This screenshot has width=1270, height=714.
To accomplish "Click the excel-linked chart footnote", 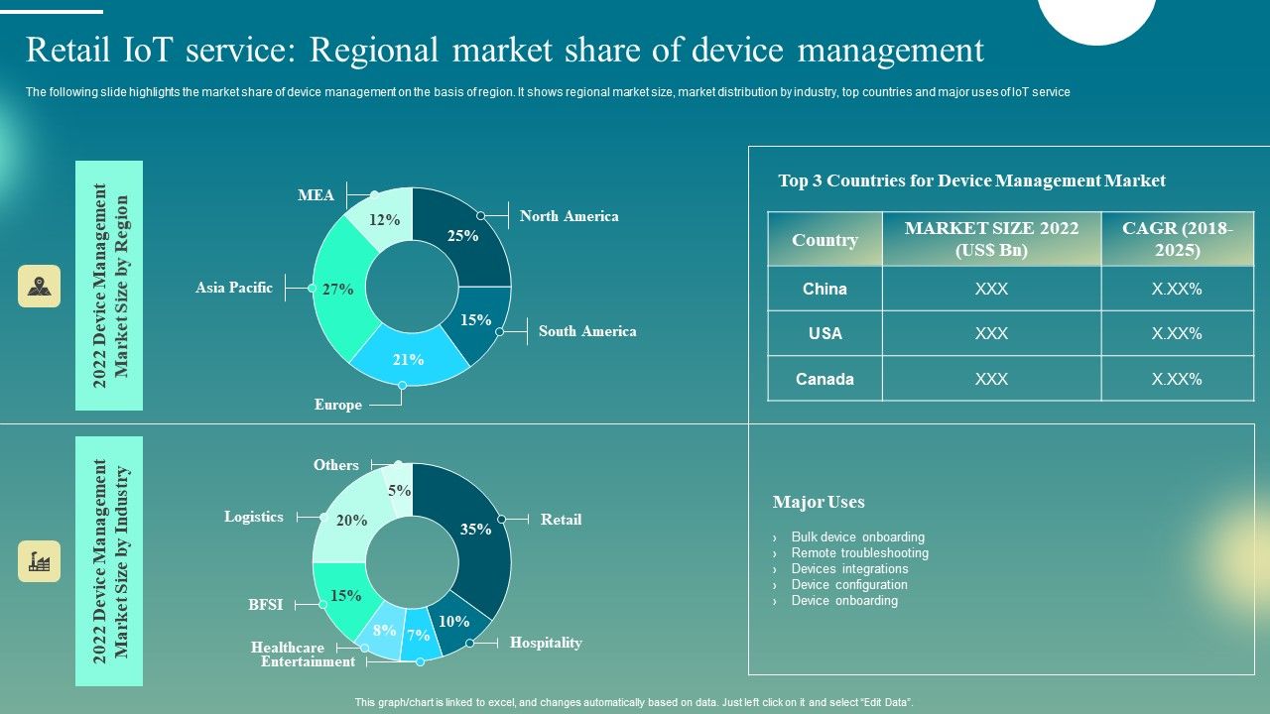I will (x=634, y=702).
